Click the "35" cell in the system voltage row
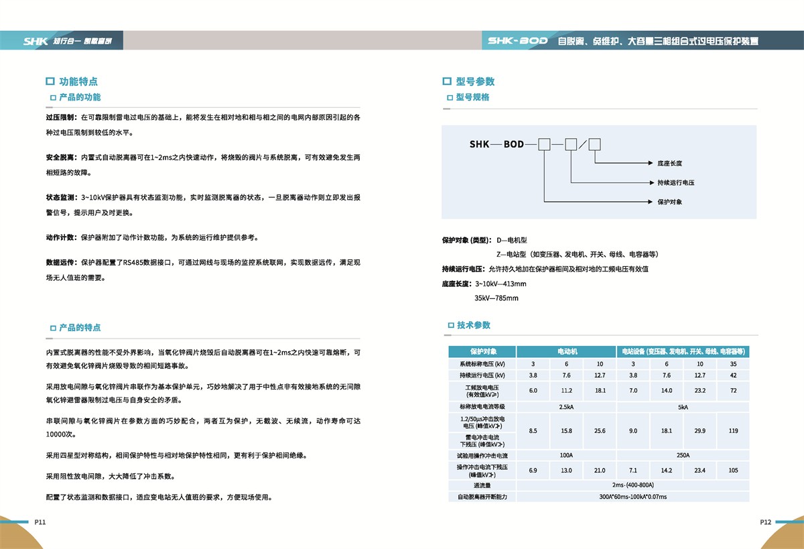The height and width of the screenshot is (549, 804). [x=733, y=363]
